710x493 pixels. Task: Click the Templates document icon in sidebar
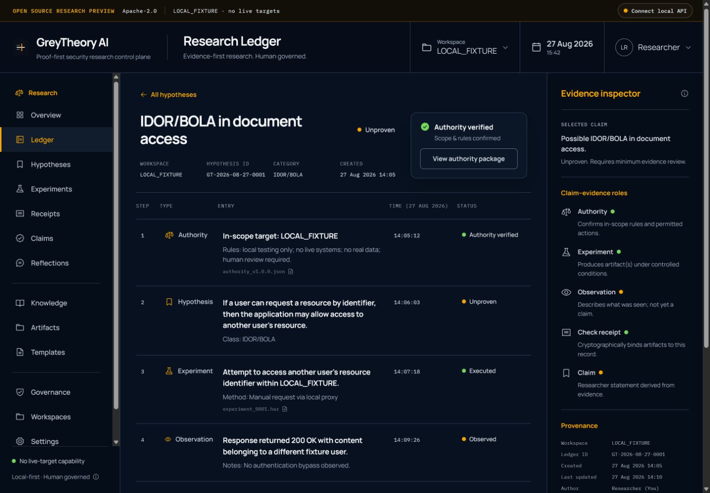point(20,352)
